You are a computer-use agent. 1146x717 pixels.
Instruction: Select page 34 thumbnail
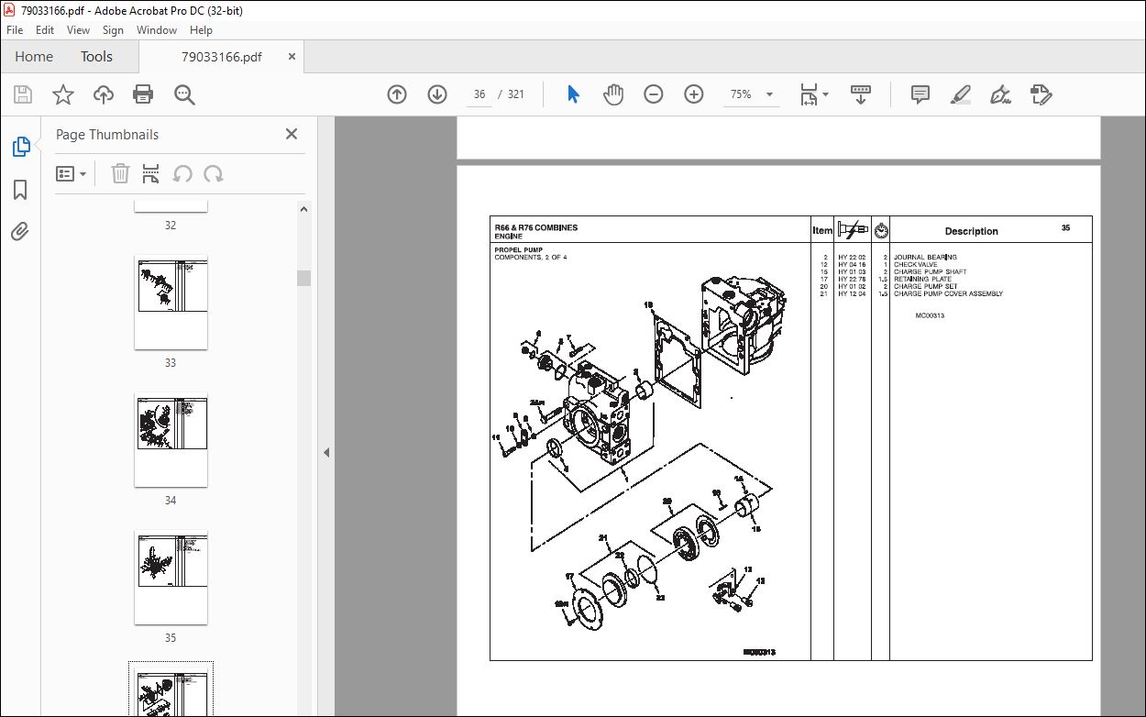coord(171,440)
